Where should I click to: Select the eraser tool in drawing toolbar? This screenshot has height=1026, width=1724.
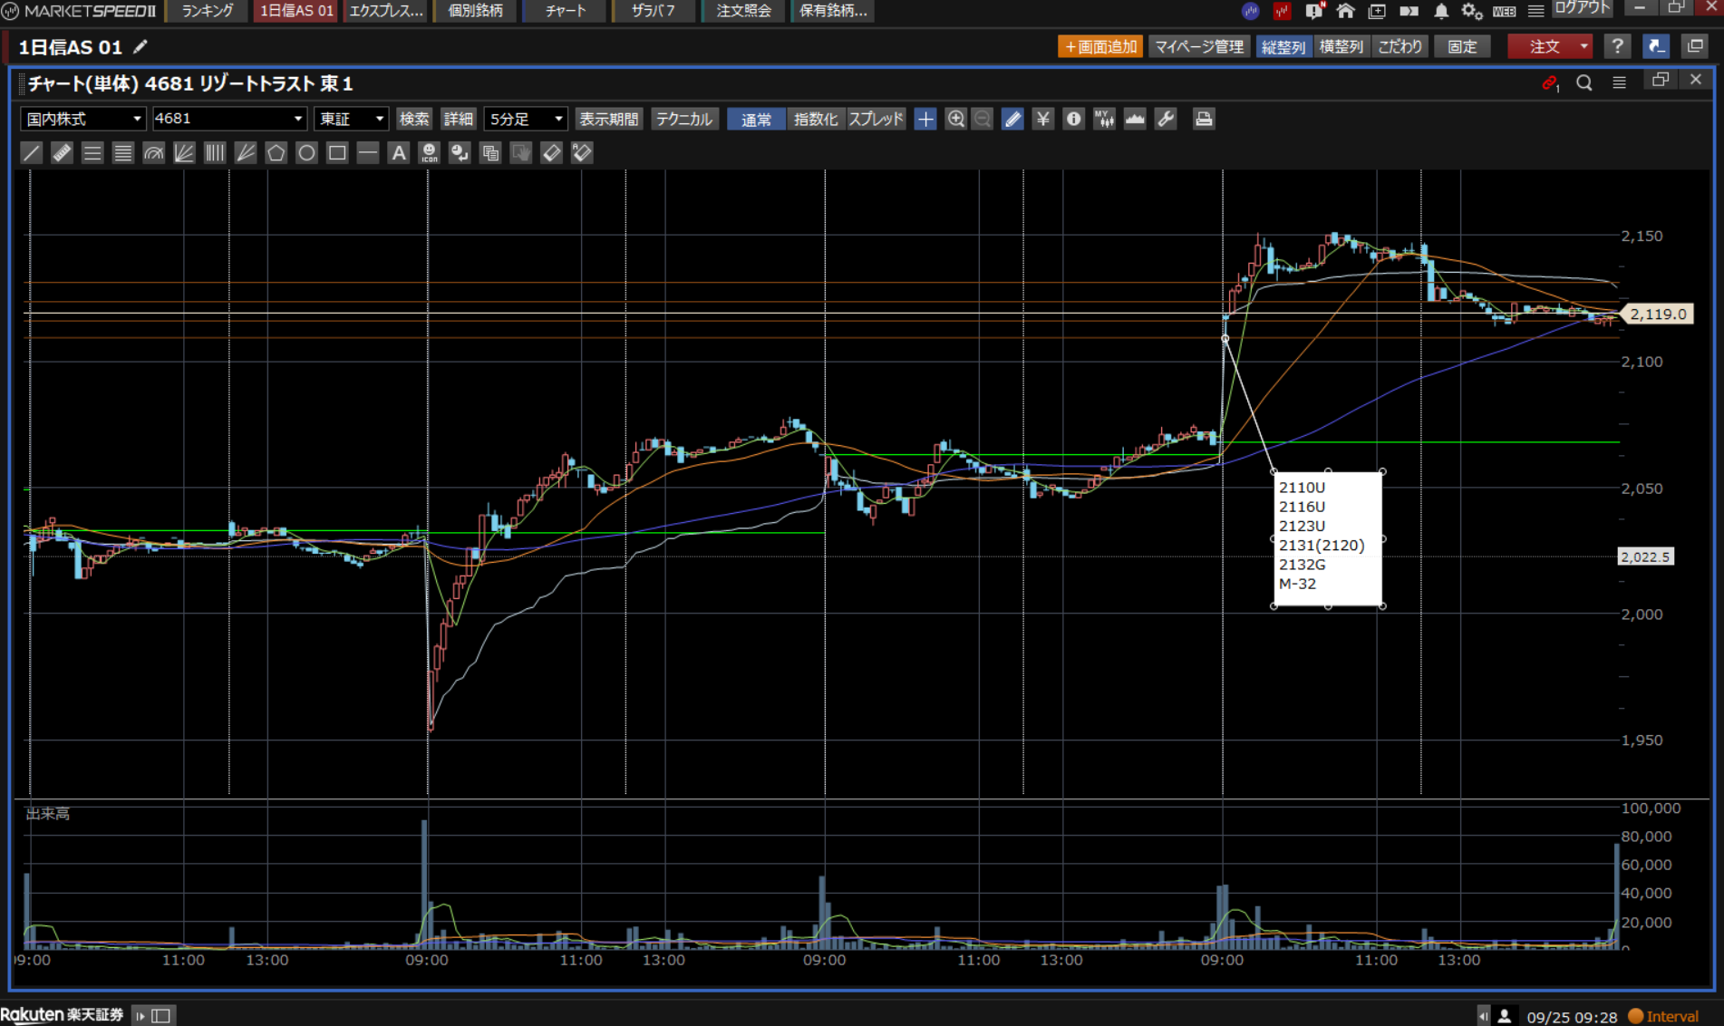click(551, 153)
